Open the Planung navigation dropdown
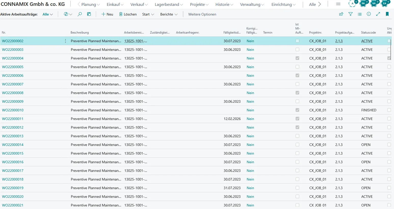 point(90,4)
